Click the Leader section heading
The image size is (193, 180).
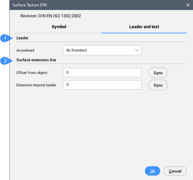[22, 38]
